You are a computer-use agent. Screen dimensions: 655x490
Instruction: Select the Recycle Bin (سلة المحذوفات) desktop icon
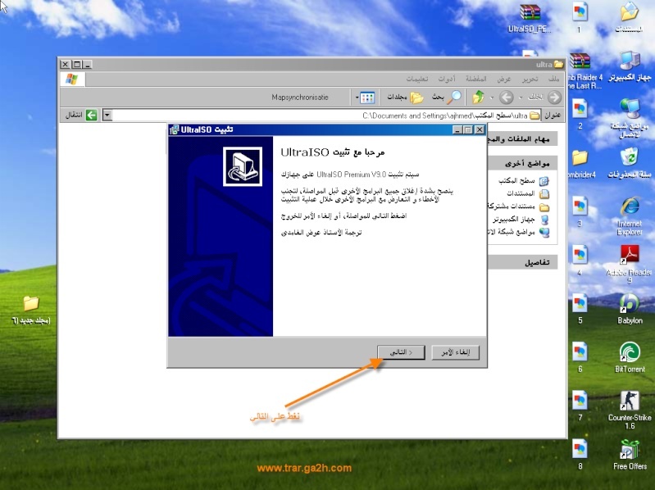(x=630, y=164)
